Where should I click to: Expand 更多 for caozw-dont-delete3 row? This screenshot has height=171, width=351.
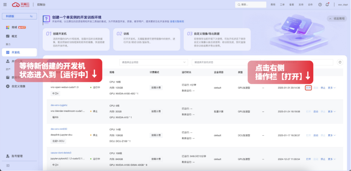click(332, 159)
